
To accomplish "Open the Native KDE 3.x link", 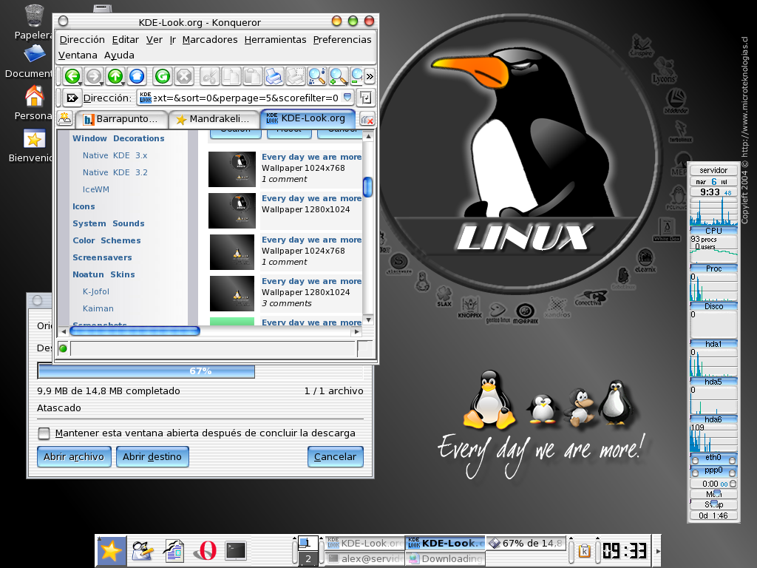I will coord(115,155).
